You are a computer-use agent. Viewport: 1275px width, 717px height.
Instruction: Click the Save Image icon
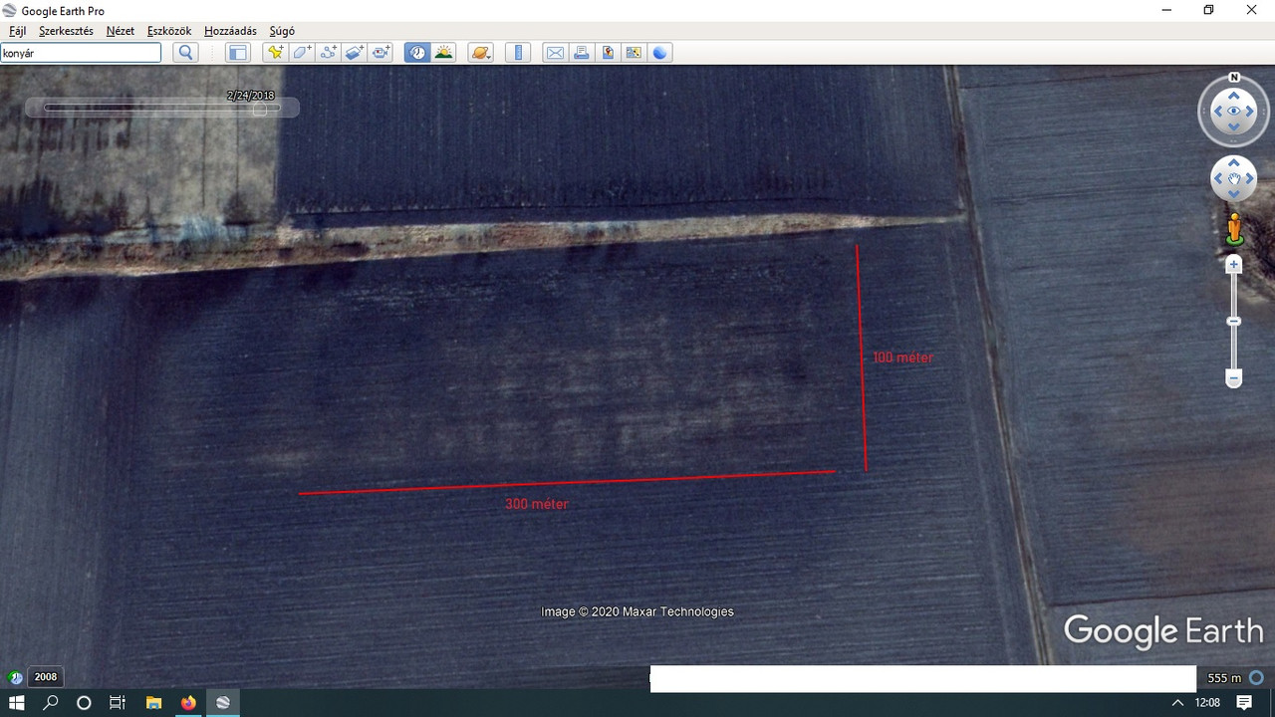pyautogui.click(x=608, y=53)
